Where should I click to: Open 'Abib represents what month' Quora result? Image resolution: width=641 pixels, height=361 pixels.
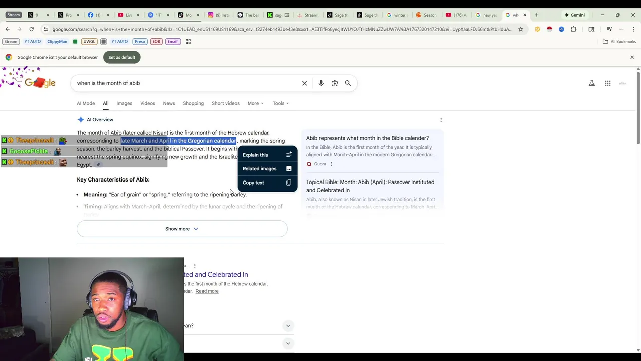pos(368,138)
